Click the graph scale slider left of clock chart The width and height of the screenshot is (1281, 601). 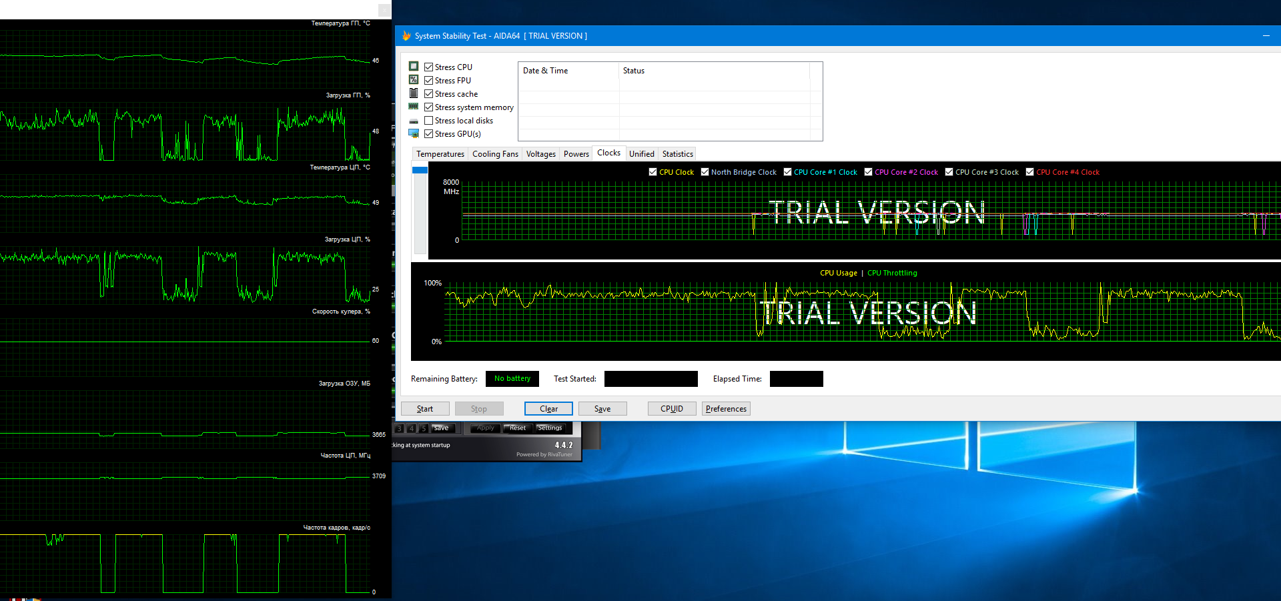420,171
